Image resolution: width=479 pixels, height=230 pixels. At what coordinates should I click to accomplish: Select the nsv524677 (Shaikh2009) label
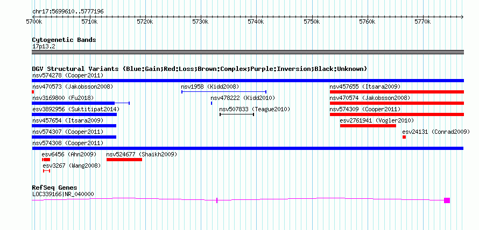[x=142, y=154]
